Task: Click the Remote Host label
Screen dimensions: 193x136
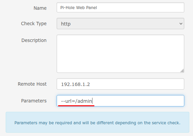Action: tap(32, 84)
